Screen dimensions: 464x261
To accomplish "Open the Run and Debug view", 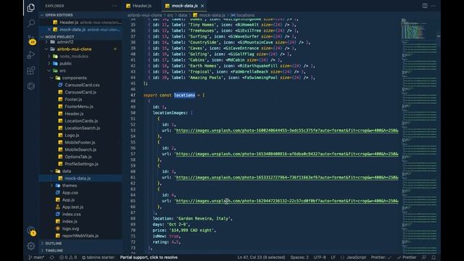I will (x=30, y=55).
